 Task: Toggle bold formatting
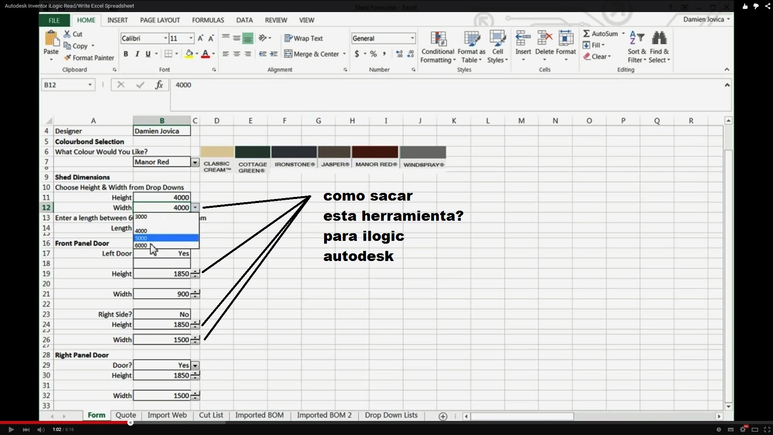[126, 54]
